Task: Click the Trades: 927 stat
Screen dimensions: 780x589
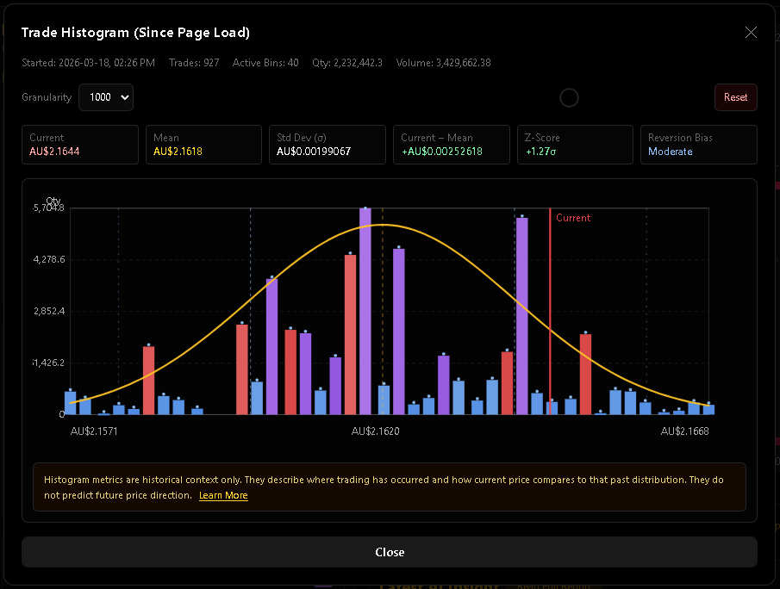Action: click(x=194, y=63)
